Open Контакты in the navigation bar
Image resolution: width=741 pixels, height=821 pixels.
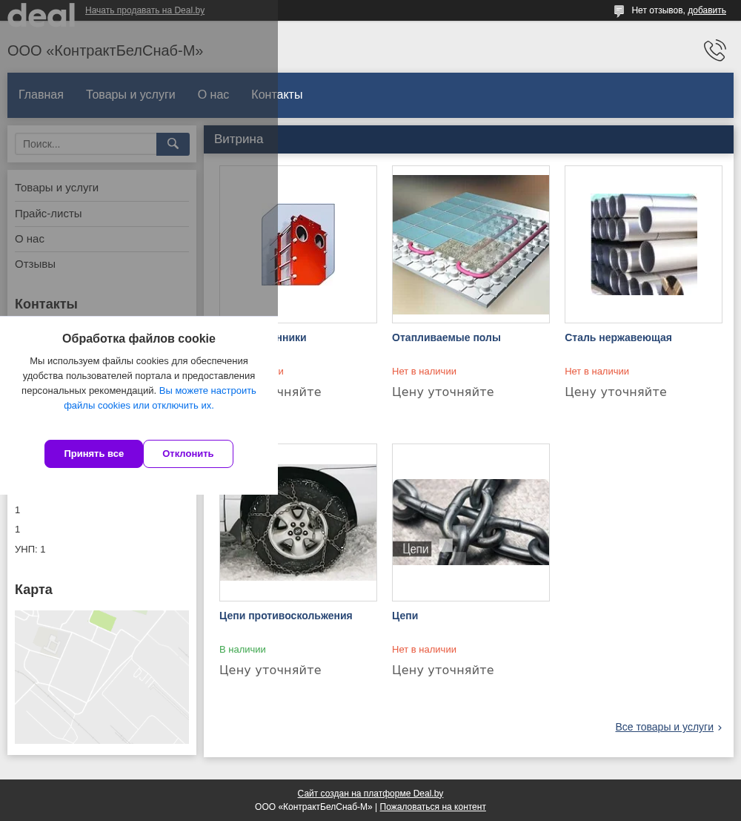[x=276, y=95]
